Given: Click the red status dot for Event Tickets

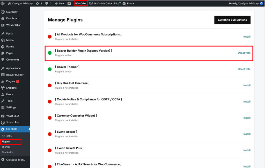Looking at the screenshot, I should (x=49, y=134).
